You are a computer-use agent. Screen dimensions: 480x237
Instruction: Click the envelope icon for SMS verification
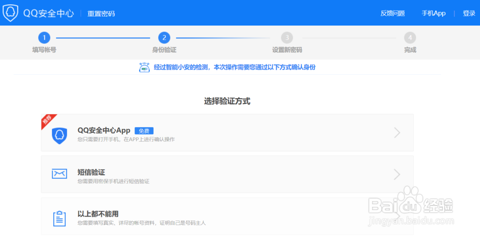click(x=60, y=173)
